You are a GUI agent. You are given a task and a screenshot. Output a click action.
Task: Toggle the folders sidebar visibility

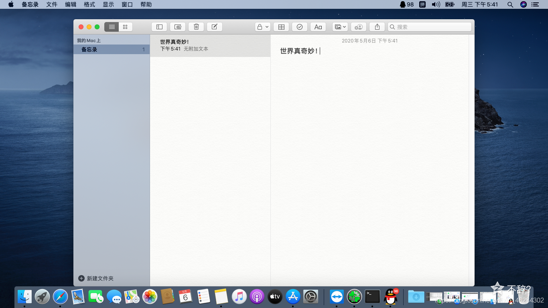159,27
